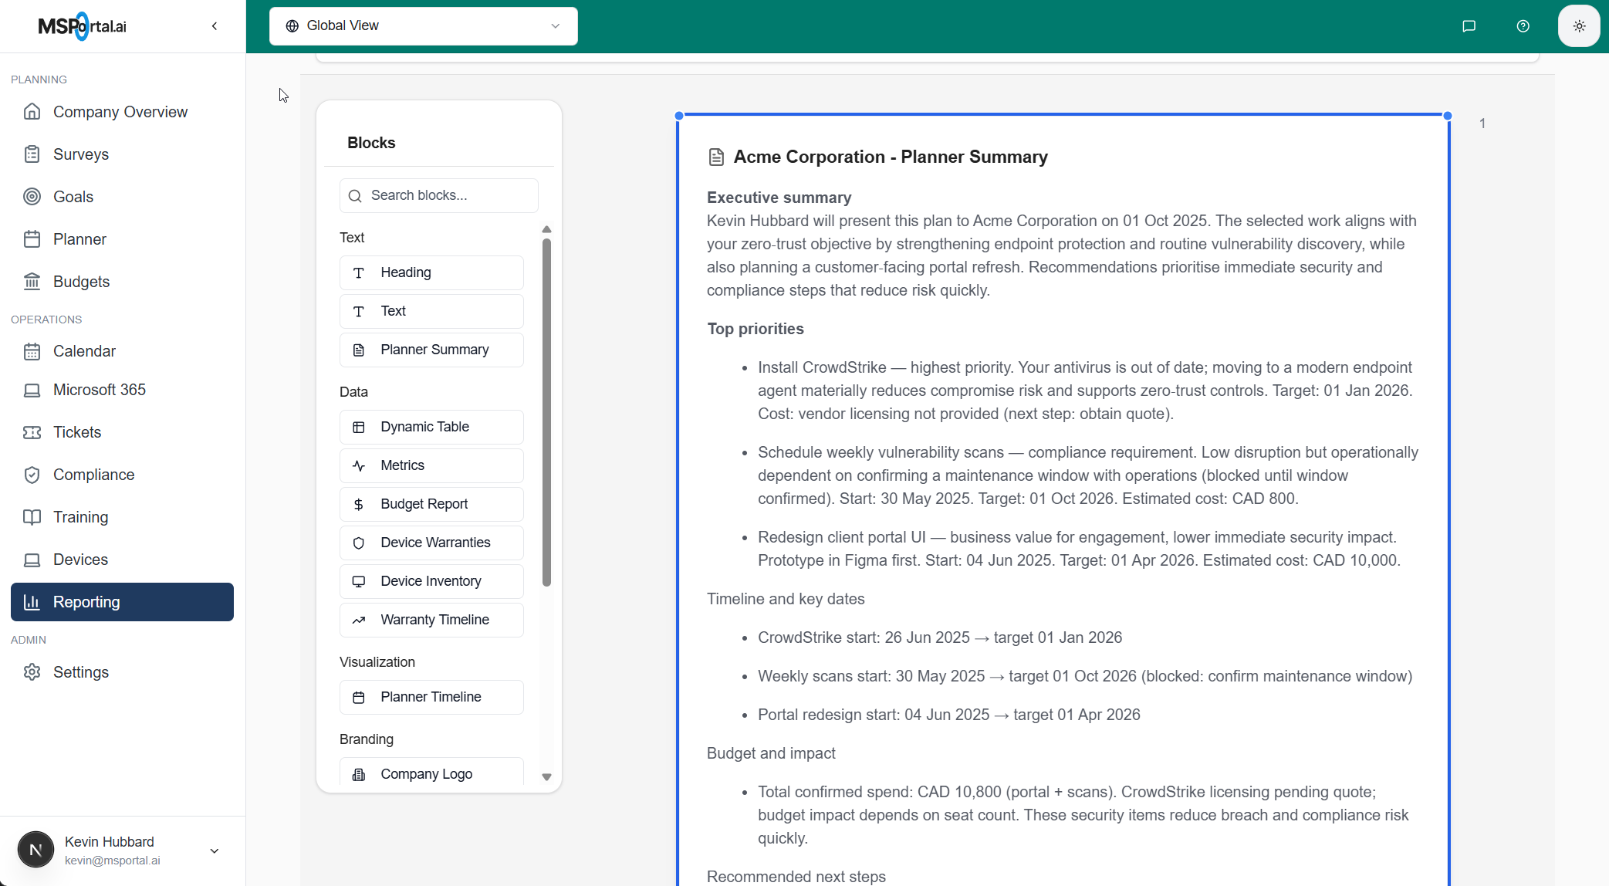Navigate to Microsoft 365 section
1609x886 pixels.
click(100, 390)
